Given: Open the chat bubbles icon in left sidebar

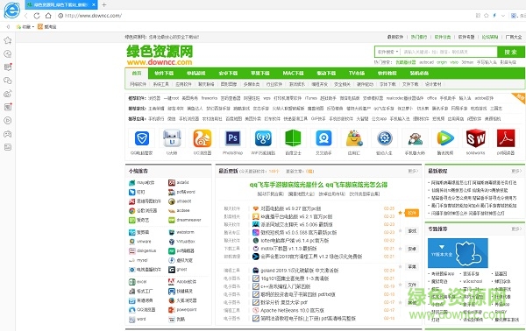Looking at the screenshot, I should pyautogui.click(x=8, y=81).
